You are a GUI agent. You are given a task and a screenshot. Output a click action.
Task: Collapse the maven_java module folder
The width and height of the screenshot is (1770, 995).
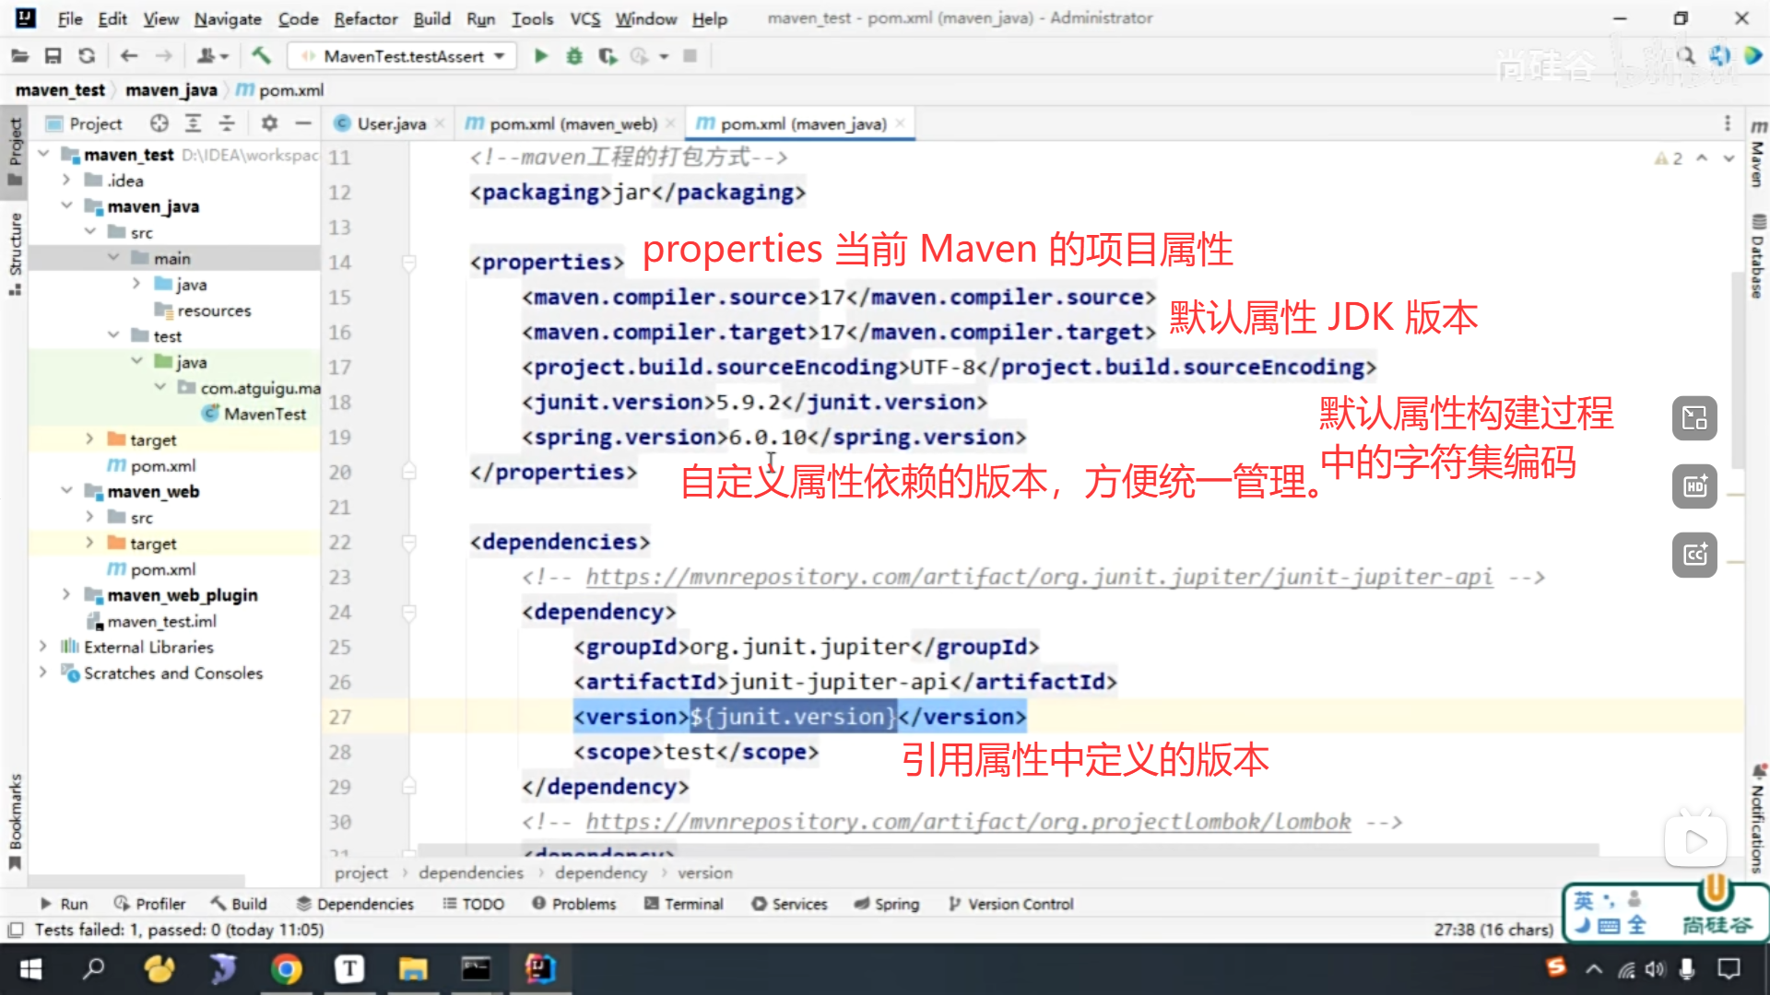(x=66, y=206)
